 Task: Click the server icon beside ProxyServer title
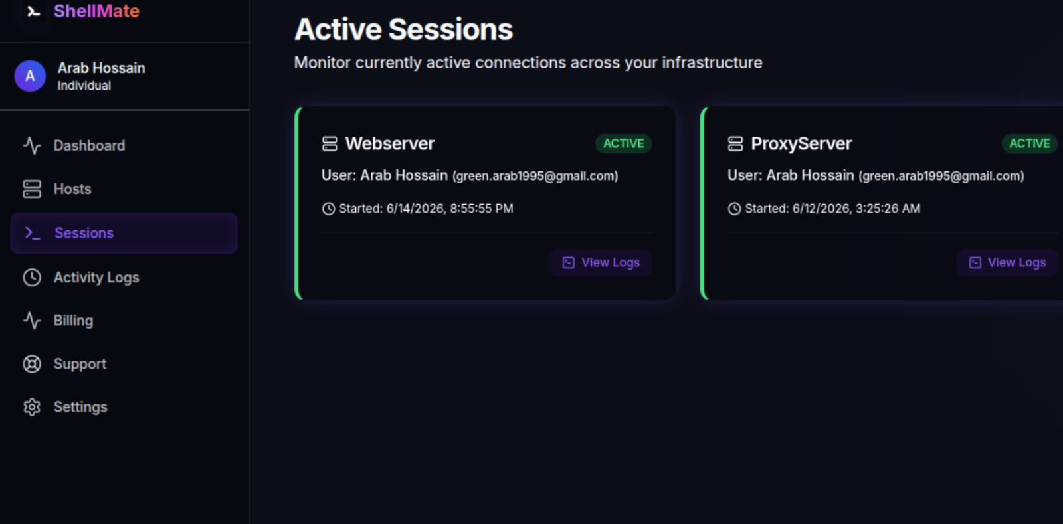tap(735, 143)
